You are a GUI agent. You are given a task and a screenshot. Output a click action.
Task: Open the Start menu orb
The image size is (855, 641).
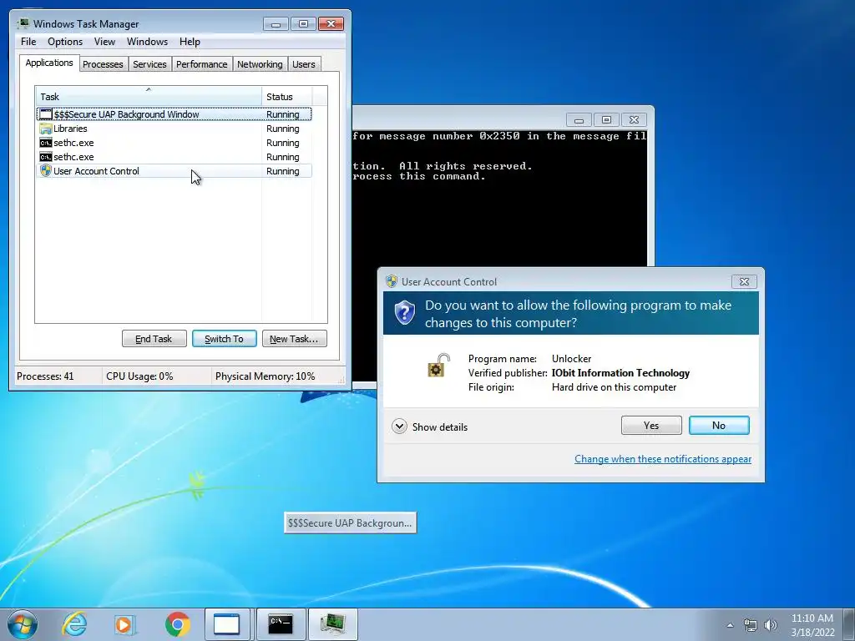(23, 624)
